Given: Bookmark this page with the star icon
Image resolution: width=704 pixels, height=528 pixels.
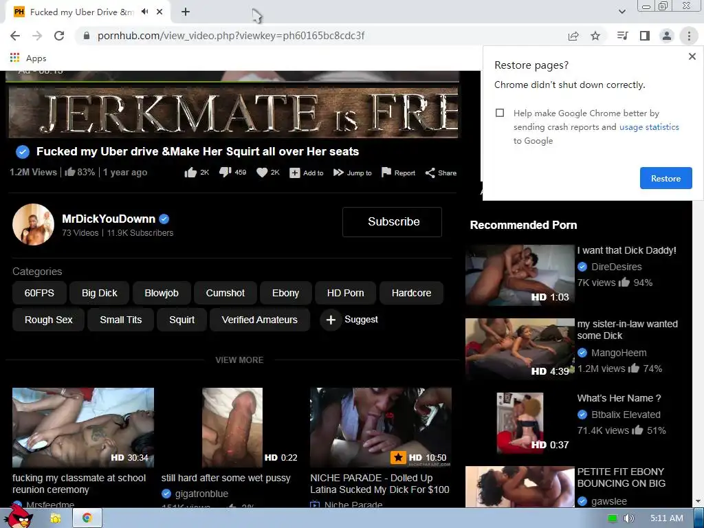Looking at the screenshot, I should [x=595, y=36].
